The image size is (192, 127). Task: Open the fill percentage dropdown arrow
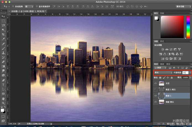pyautogui.click(x=190, y=78)
